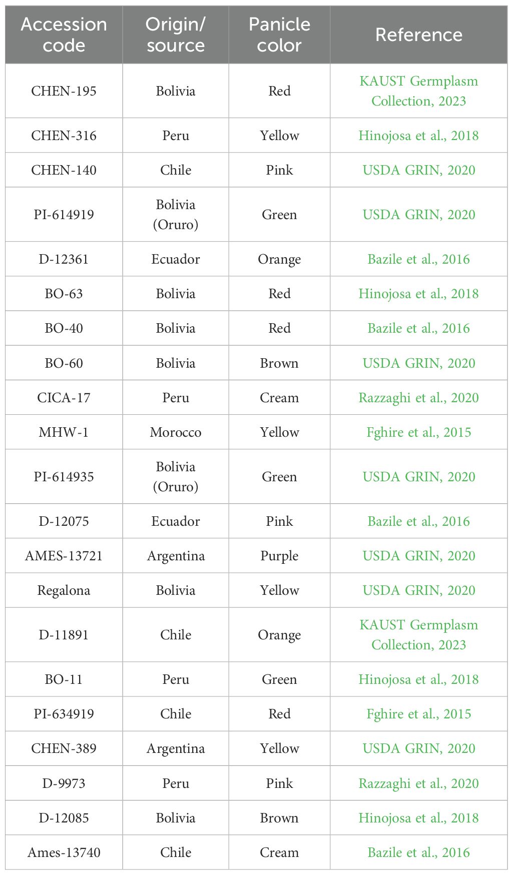Select the Morocco origin cell

coord(176,432)
